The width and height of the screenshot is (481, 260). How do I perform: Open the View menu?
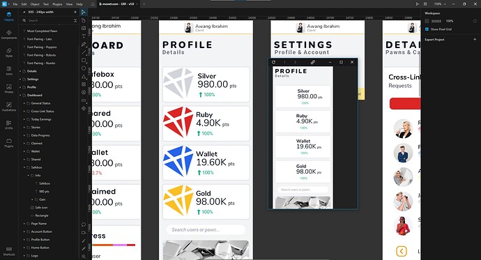pyautogui.click(x=69, y=4)
